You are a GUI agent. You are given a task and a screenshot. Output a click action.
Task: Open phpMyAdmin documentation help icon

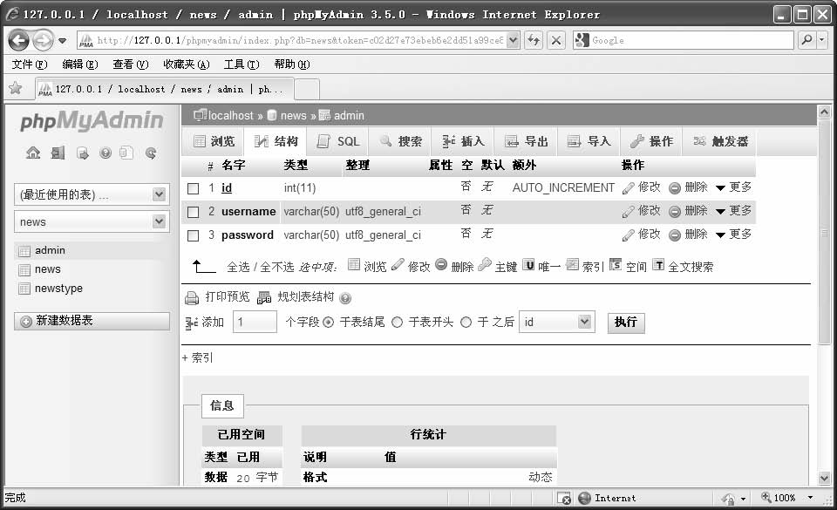(x=105, y=153)
